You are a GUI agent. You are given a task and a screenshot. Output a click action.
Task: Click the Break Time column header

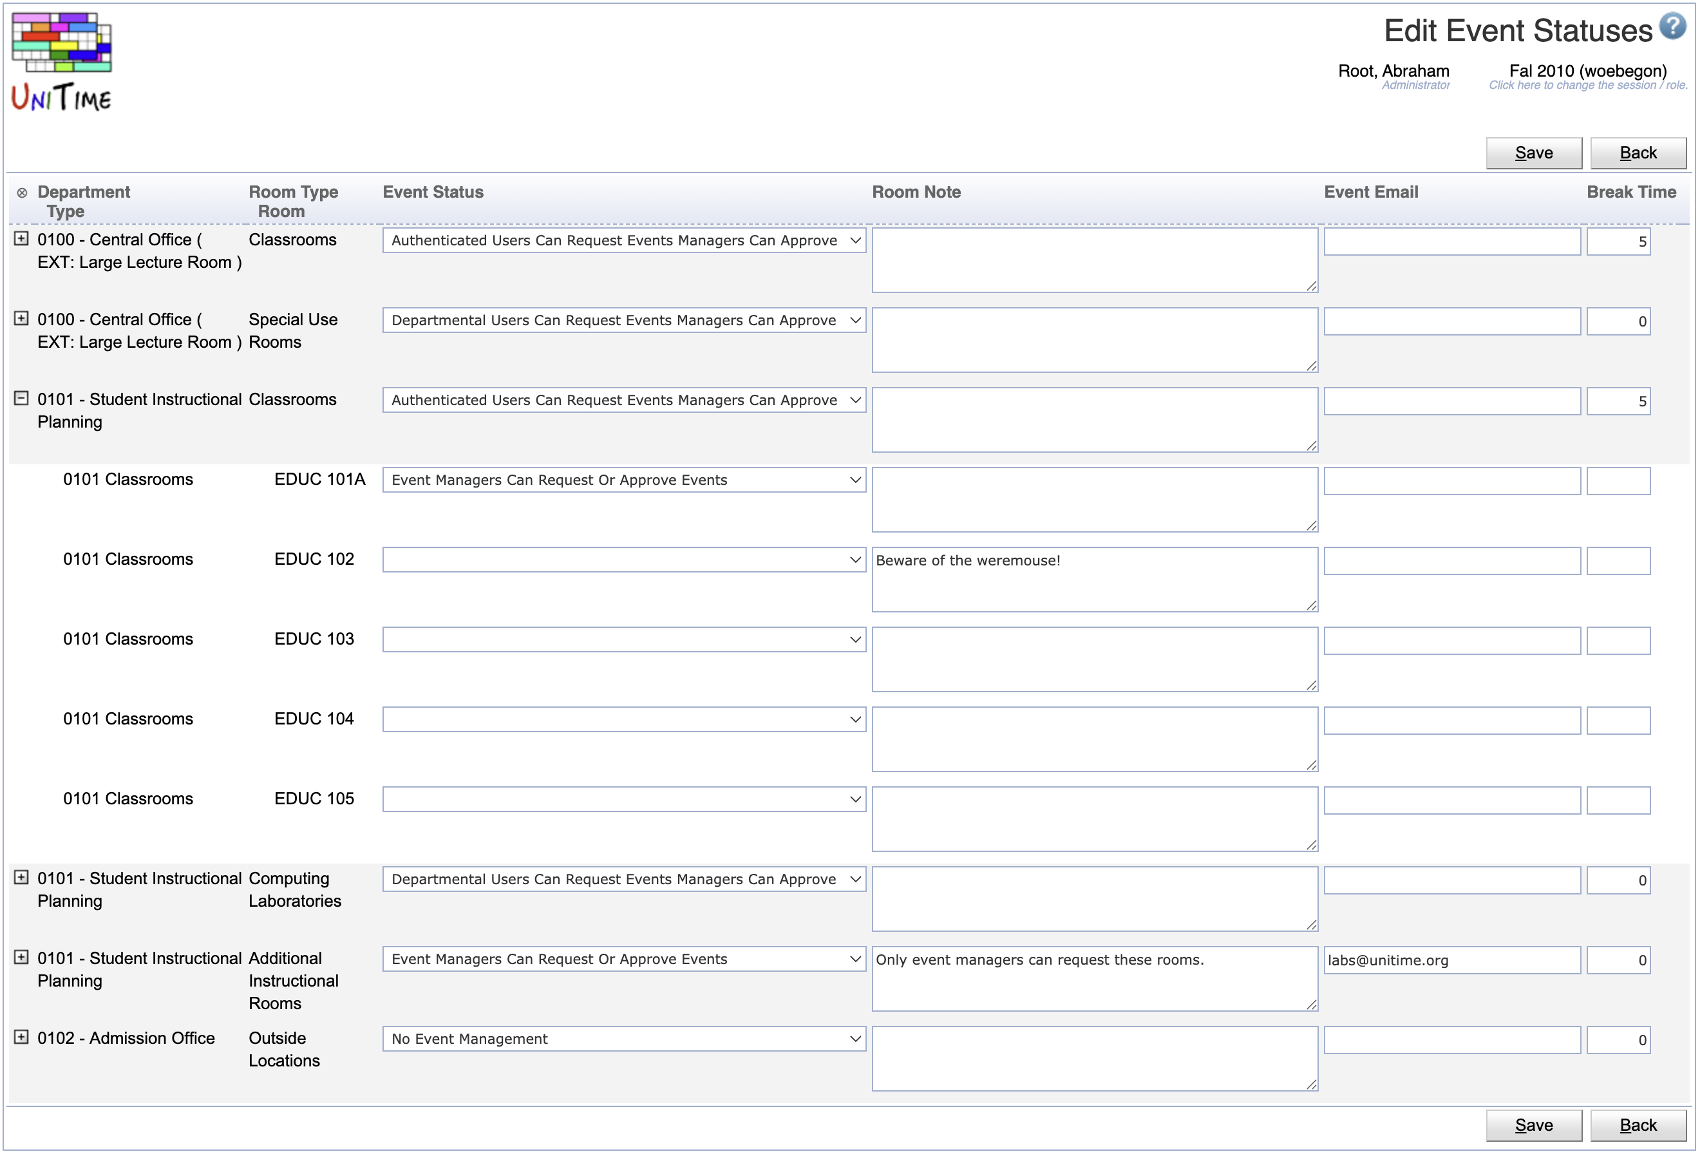(x=1631, y=193)
